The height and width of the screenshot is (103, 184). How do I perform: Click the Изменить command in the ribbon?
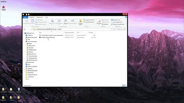pyautogui.click(x=106, y=22)
